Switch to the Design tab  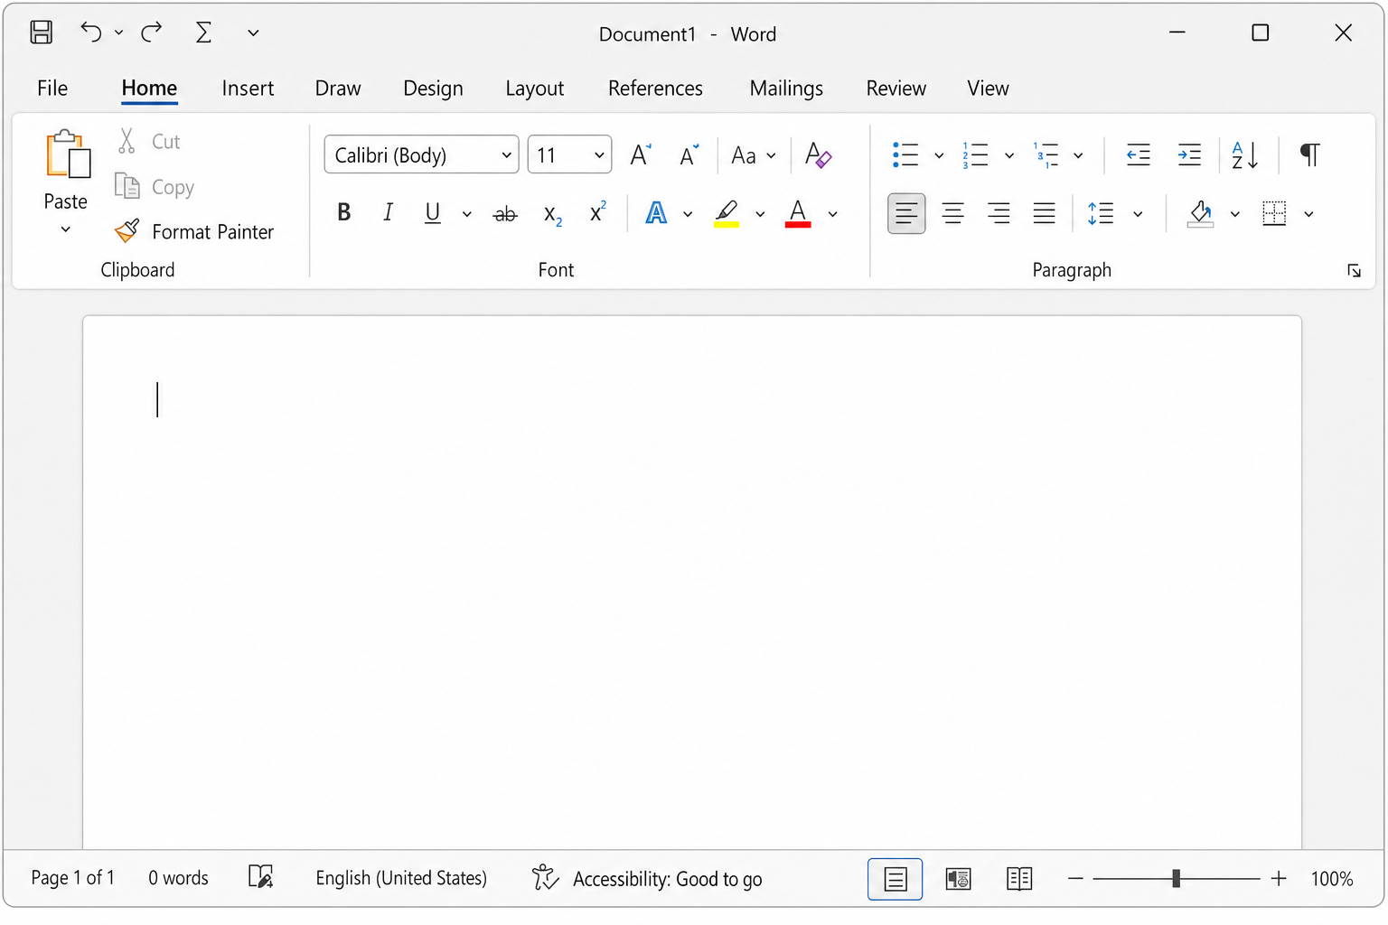433,89
